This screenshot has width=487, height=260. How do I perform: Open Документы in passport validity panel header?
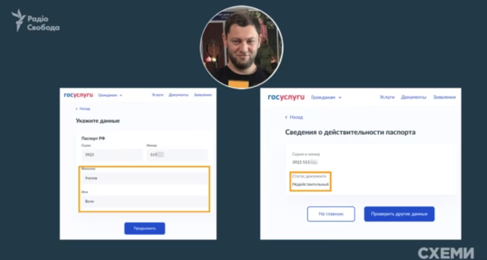pos(414,97)
